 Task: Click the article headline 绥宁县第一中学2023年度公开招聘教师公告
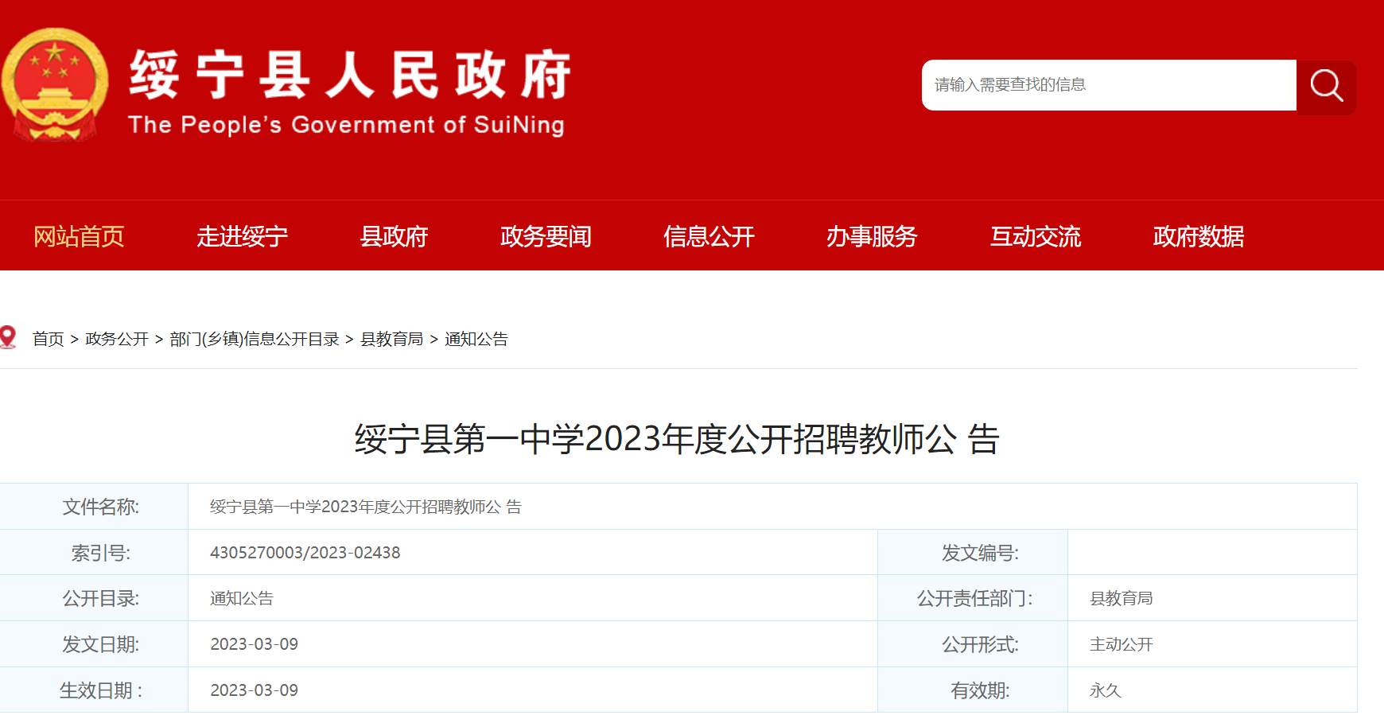click(677, 439)
